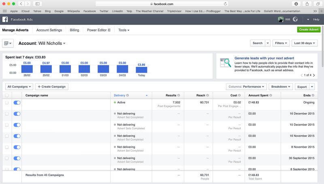Viewport: 324px width, 184px height.
Task: Click the Amount Spent info icon
Action: (x=271, y=95)
